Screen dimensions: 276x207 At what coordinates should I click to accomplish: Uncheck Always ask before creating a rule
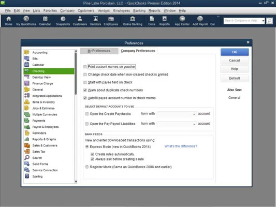(92, 159)
